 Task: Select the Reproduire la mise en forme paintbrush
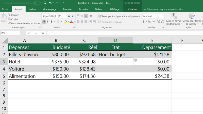(x=9, y=23)
